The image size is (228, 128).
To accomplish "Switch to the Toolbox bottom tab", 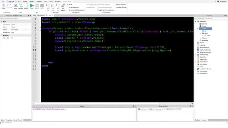I will coord(197,120).
